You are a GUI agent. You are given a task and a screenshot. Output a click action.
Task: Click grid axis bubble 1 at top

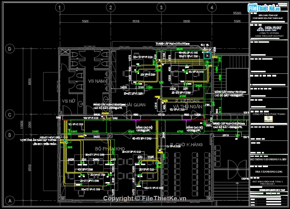click(x=60, y=7)
